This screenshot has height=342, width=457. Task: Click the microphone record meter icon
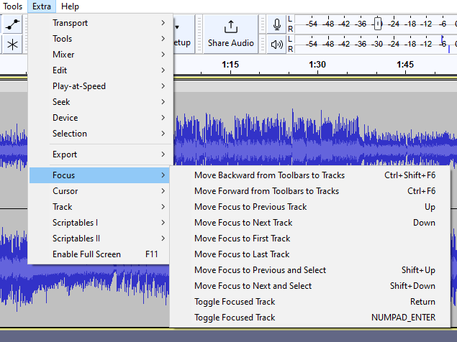pos(277,24)
